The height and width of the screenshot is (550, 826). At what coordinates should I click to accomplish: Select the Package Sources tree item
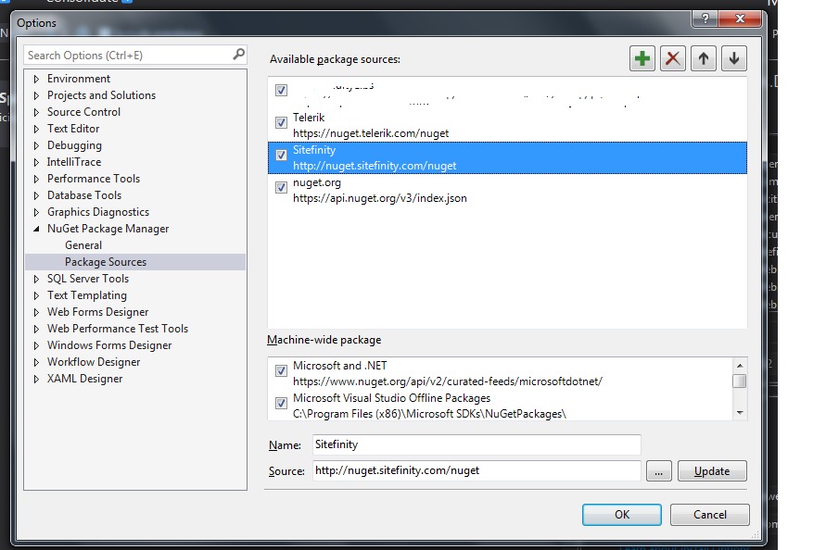point(106,262)
